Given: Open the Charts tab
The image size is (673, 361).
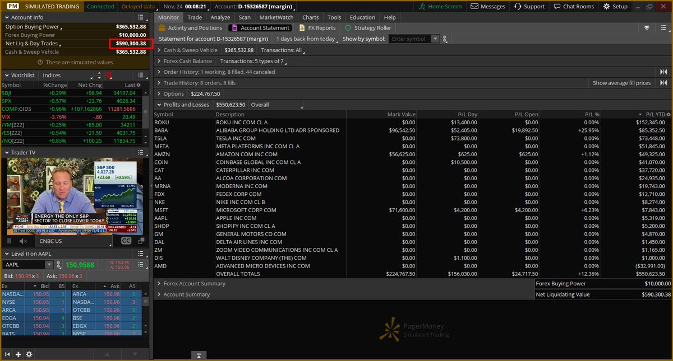Looking at the screenshot, I should (310, 17).
